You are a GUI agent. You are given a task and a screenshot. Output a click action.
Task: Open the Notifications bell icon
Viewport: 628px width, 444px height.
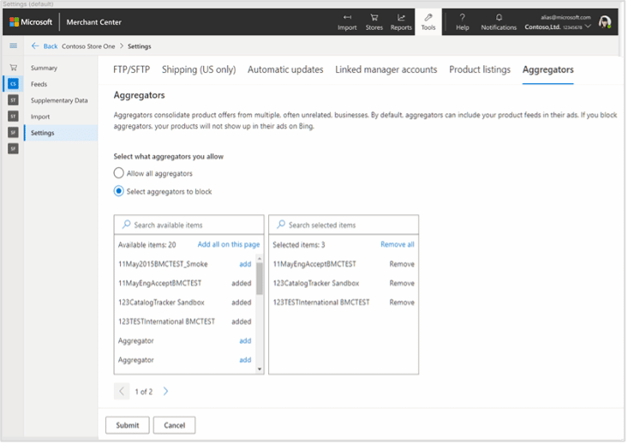[499, 17]
